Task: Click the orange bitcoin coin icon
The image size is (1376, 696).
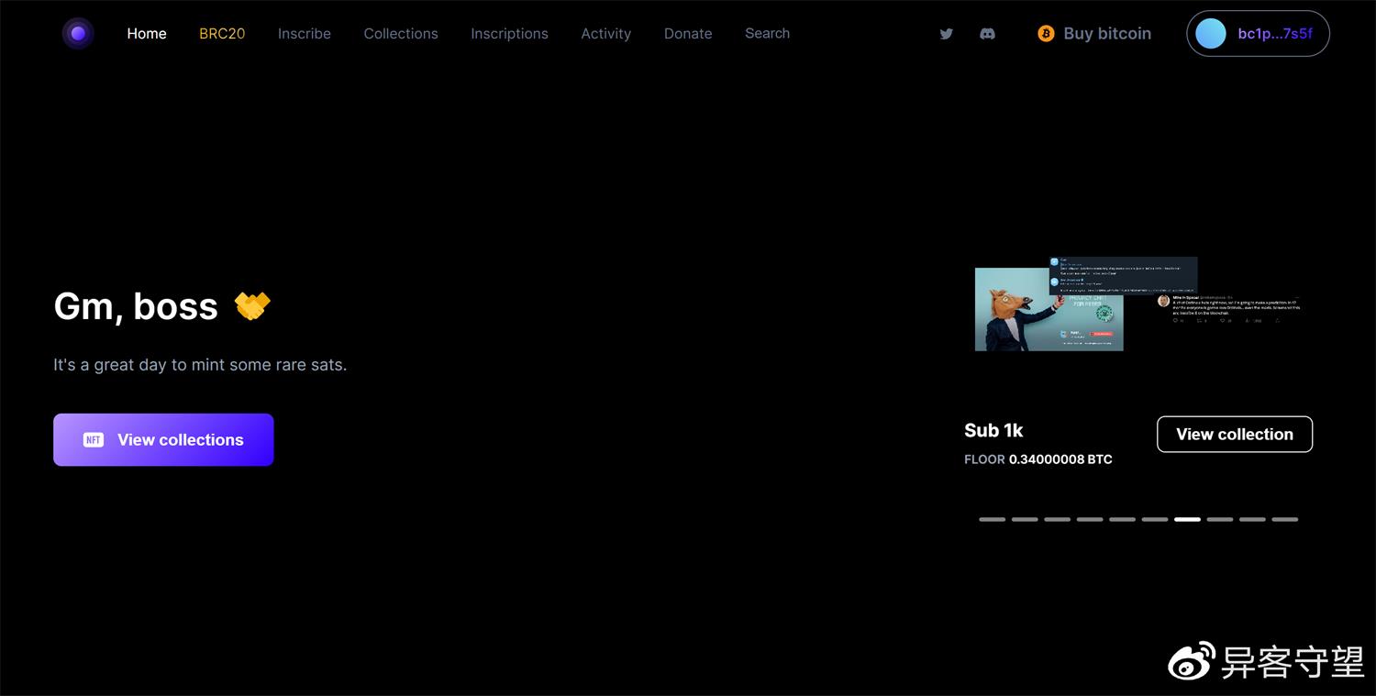Action: (1046, 34)
